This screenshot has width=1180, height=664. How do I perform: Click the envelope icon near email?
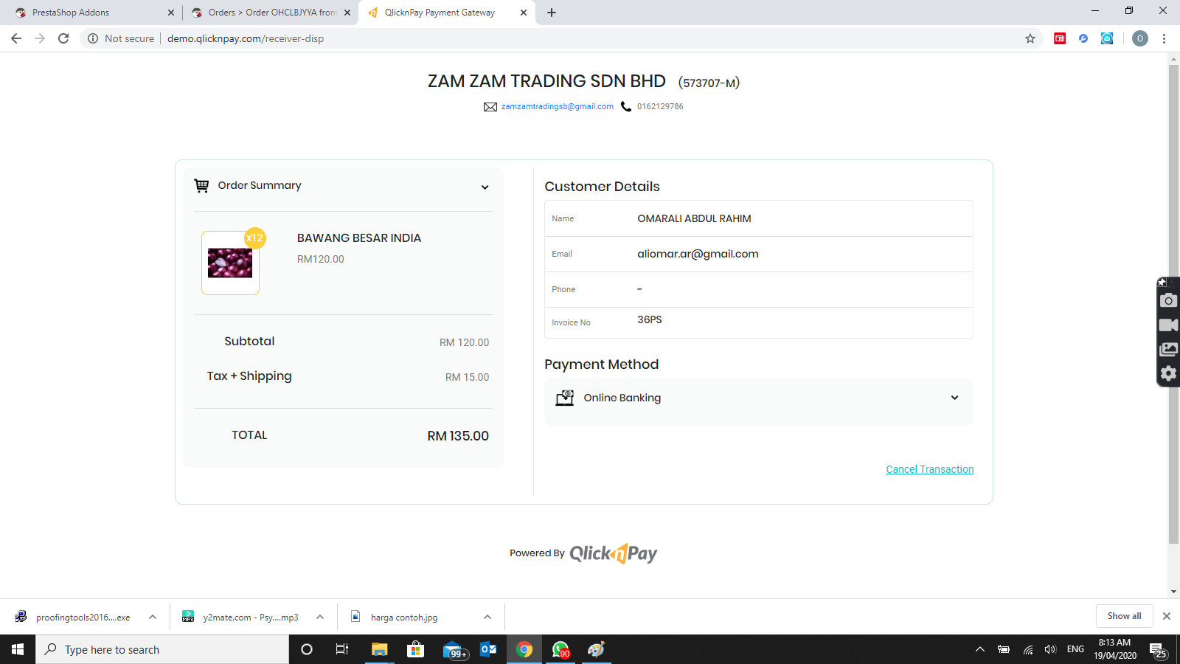[x=490, y=107]
